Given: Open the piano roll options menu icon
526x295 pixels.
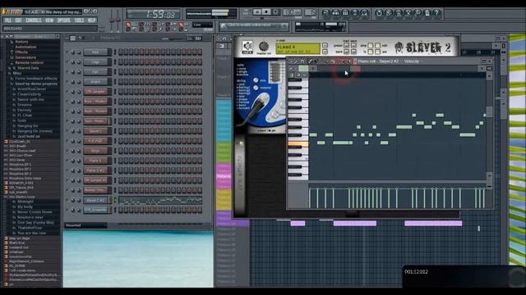Looking at the screenshot, I should [x=291, y=61].
